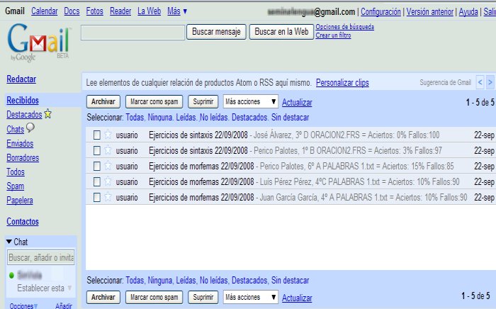Click Buscar mensaje button
Viewport: 496px width, 309px height.
(x=216, y=32)
